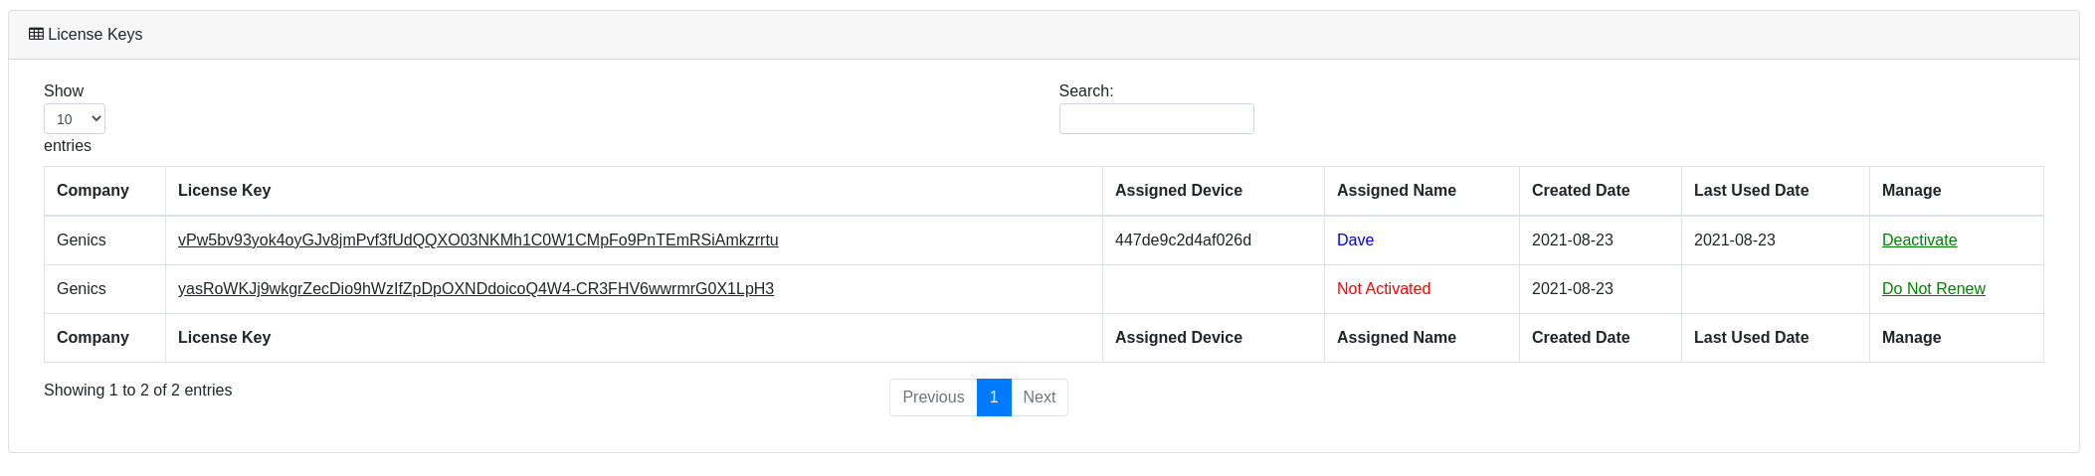This screenshot has height=476, width=2095.
Task: Open the Show entries dropdown
Action: pos(75,119)
